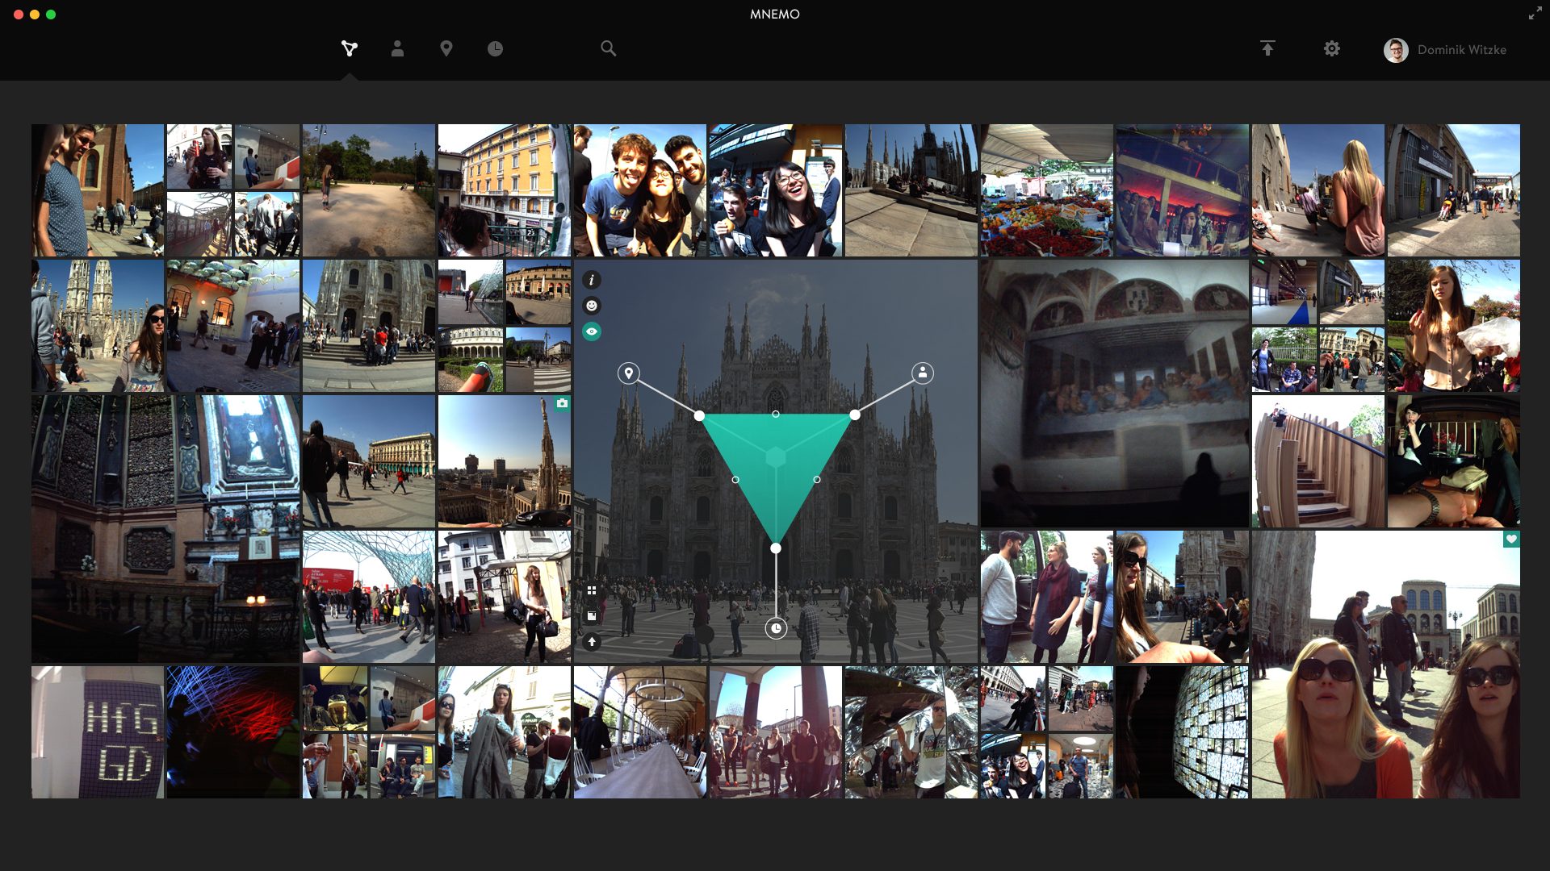
Task: Click the top-left white handle of the triangle
Action: click(699, 415)
